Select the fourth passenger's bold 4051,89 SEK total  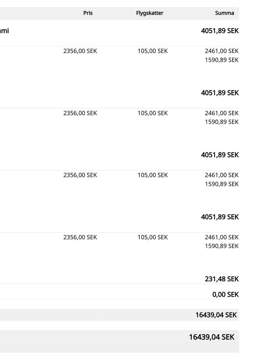(x=220, y=217)
